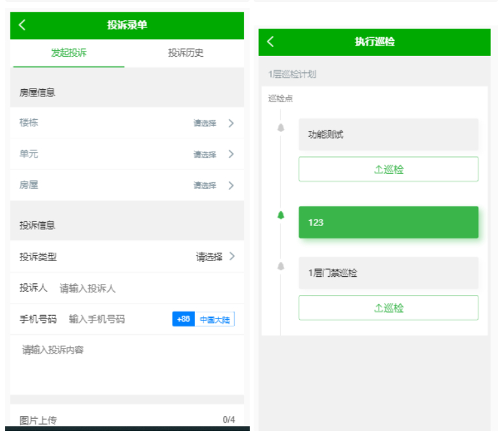Open the +88 country code picker
This screenshot has width=504, height=437.
(183, 319)
